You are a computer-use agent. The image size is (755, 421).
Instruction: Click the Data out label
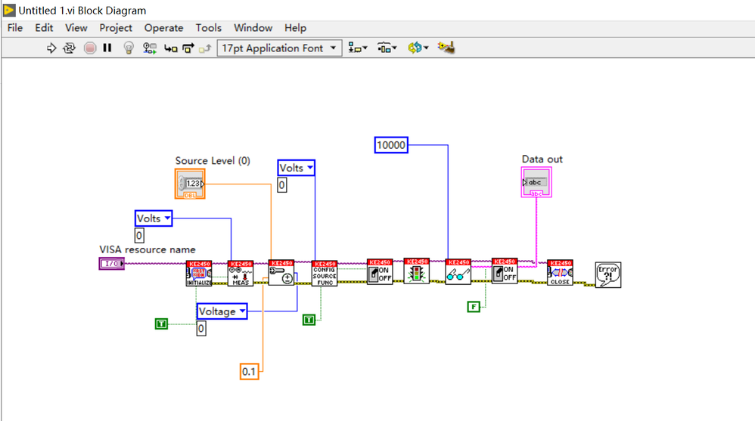click(x=542, y=159)
